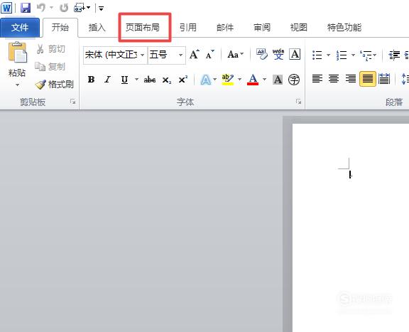Open the 文件 tab

(x=20, y=28)
